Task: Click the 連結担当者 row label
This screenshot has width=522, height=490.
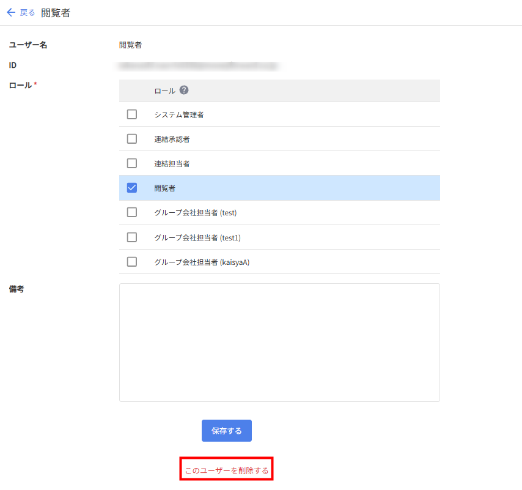Action: [172, 163]
